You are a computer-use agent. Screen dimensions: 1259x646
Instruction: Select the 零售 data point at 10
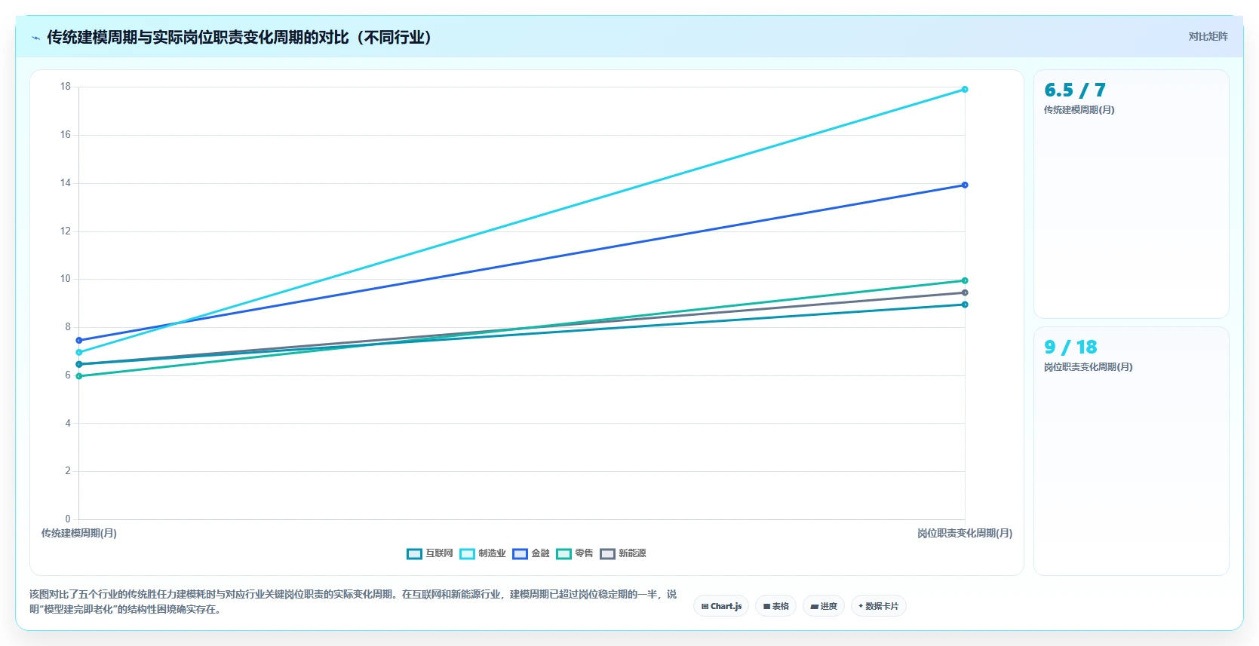click(965, 281)
